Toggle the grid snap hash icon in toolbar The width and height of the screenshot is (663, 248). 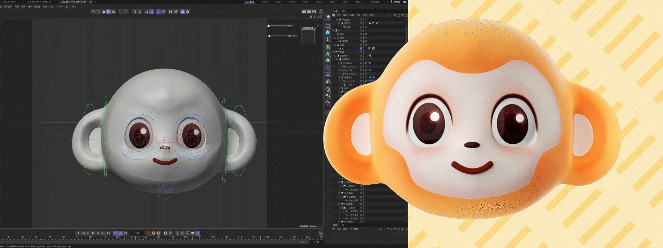click(x=146, y=12)
